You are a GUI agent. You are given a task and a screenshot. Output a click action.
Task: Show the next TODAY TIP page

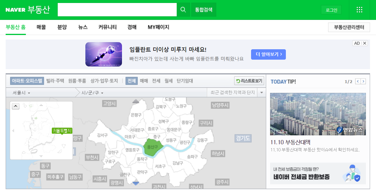[x=363, y=81]
